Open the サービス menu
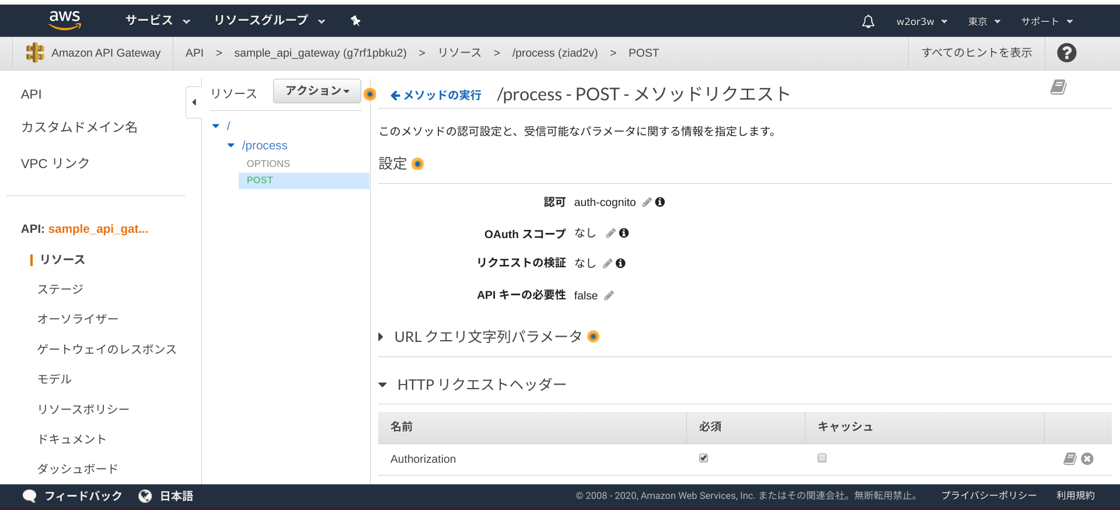 (x=158, y=21)
